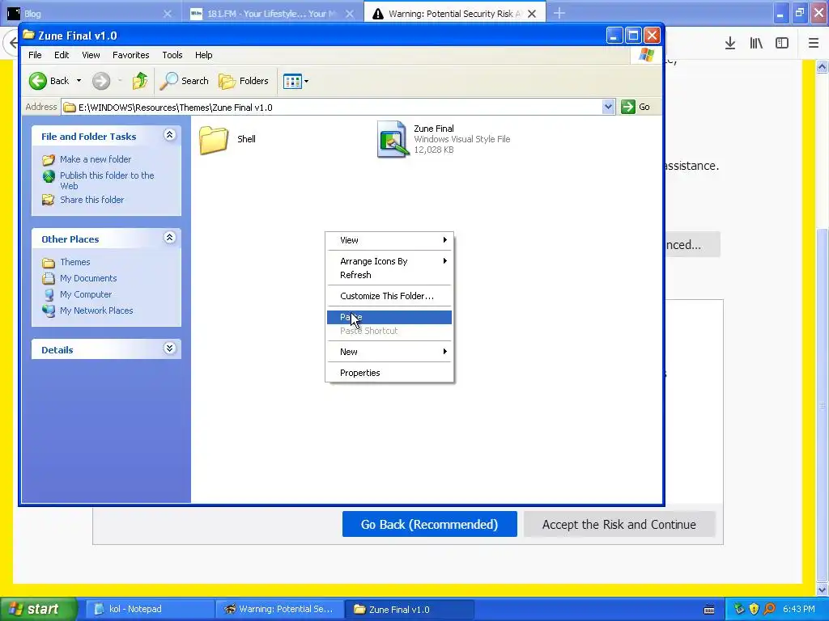829x621 pixels.
Task: Click the browser scrollbar up arrow
Action: [x=823, y=66]
